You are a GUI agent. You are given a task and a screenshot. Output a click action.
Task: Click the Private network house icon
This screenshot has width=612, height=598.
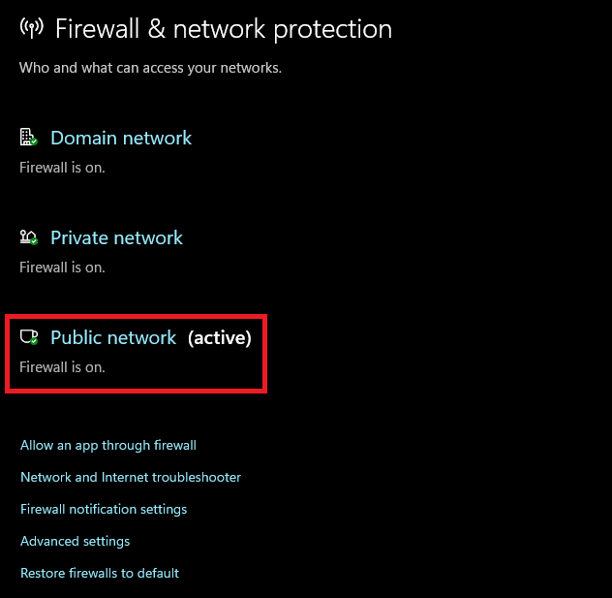coord(28,237)
